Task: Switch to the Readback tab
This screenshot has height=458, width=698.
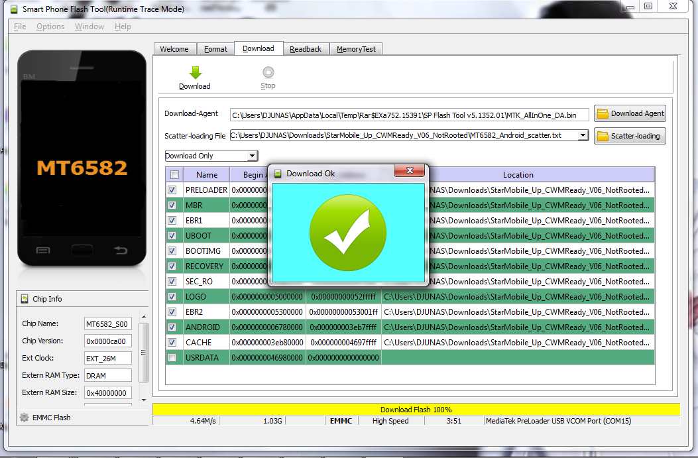Action: pos(306,49)
